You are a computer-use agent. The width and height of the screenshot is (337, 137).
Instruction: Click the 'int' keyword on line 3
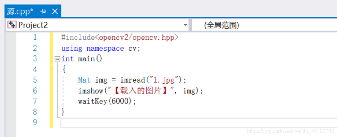tap(67, 59)
